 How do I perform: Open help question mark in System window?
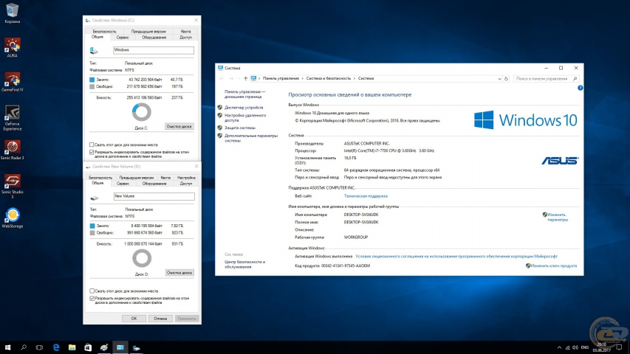click(581, 88)
